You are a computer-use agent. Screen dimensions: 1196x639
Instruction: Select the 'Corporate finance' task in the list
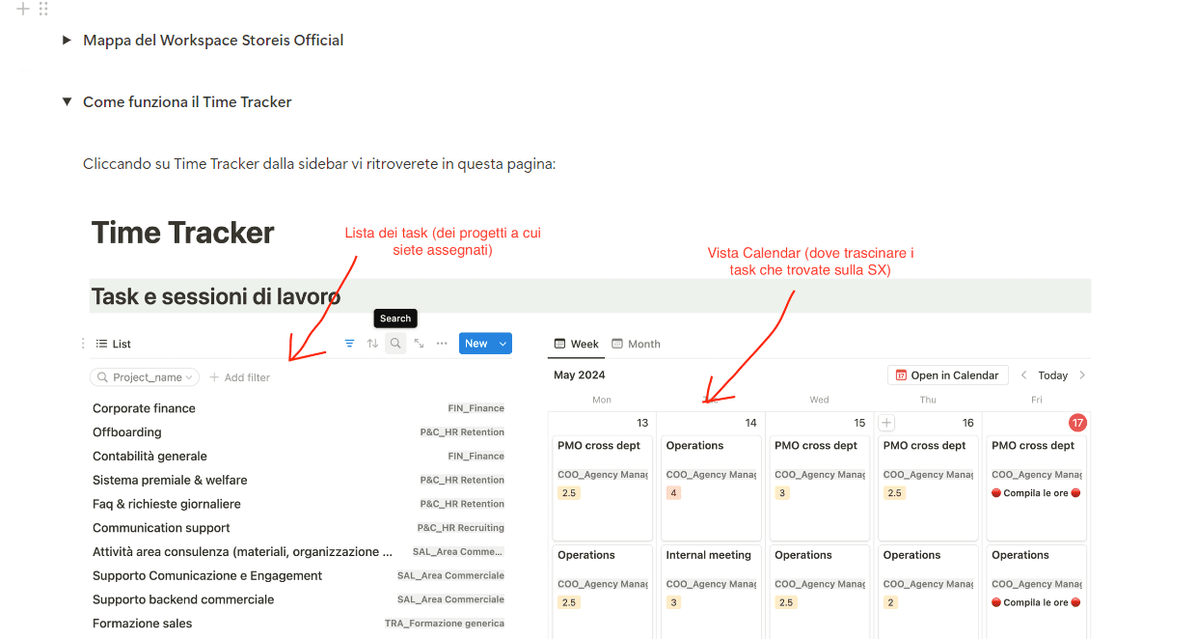(144, 408)
